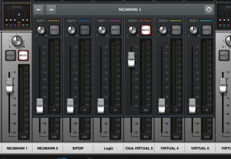This screenshot has height=159, width=231.
Task: Select the NEUMANN 1 channel name
Action: click(x=17, y=148)
